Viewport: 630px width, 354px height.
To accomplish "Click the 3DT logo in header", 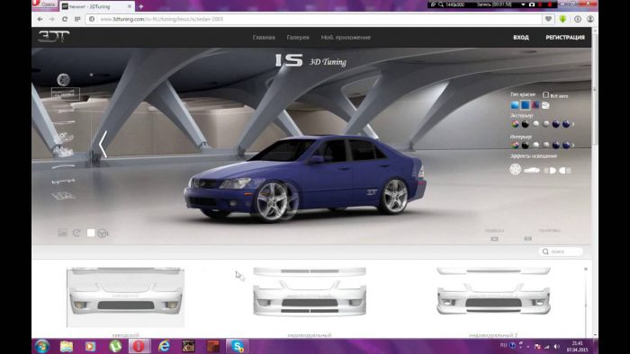I will 53,37.
